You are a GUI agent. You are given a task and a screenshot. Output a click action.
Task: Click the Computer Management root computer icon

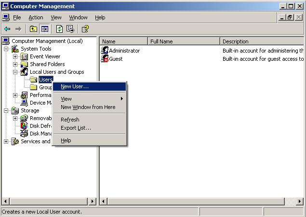click(x=6, y=41)
